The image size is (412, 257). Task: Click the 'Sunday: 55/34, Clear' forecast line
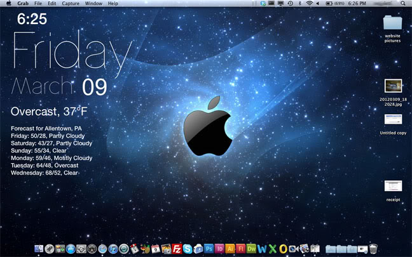coord(39,151)
